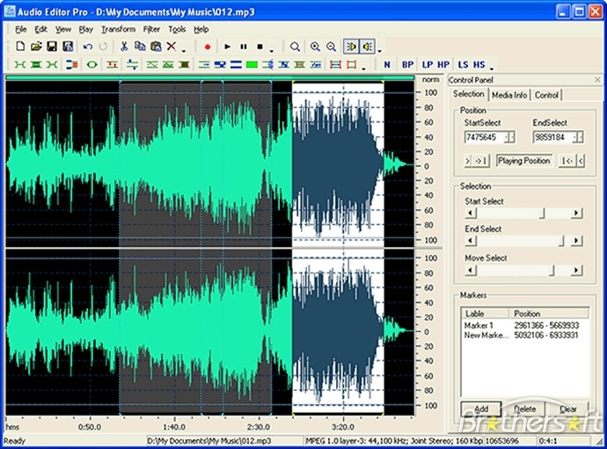Click the End Select slider thumb
This screenshot has height=449, width=607.
[x=560, y=241]
